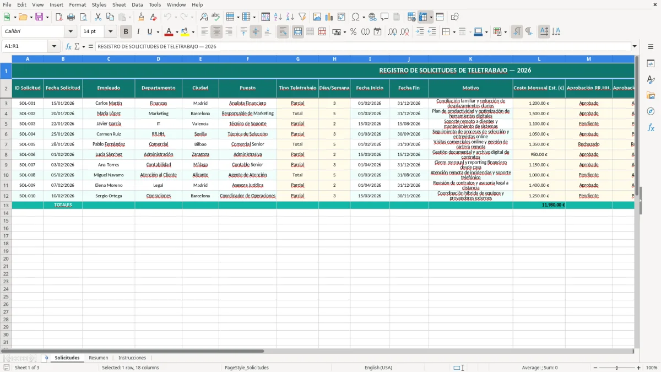Apply the yellow background color swatch
Image resolution: width=661 pixels, height=372 pixels.
(x=185, y=32)
